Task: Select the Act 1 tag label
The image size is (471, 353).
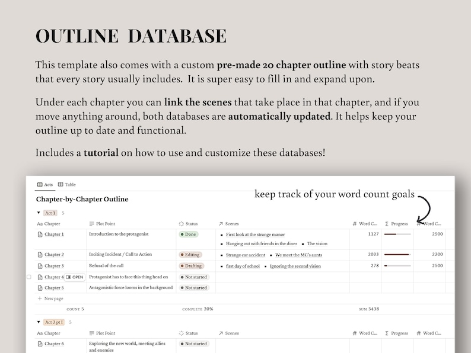Action: pos(50,213)
